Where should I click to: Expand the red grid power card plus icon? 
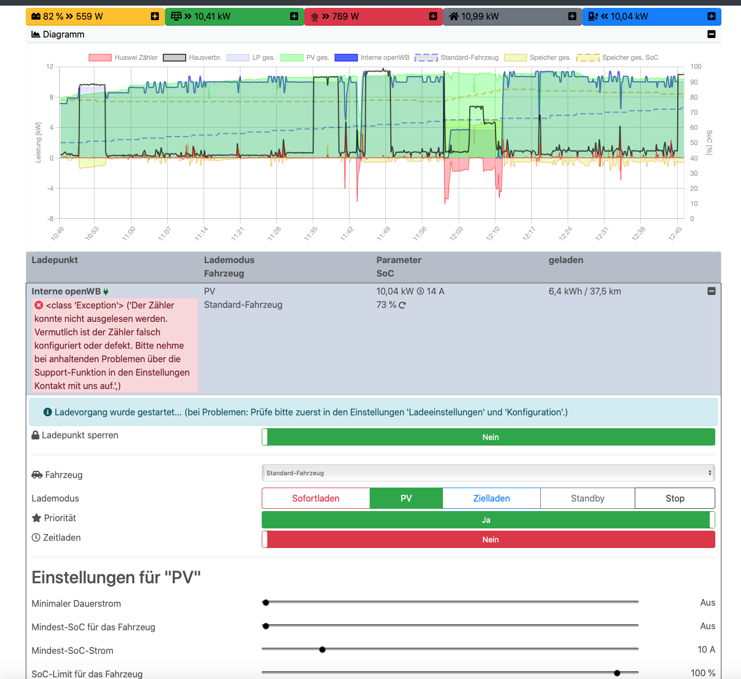[x=433, y=17]
